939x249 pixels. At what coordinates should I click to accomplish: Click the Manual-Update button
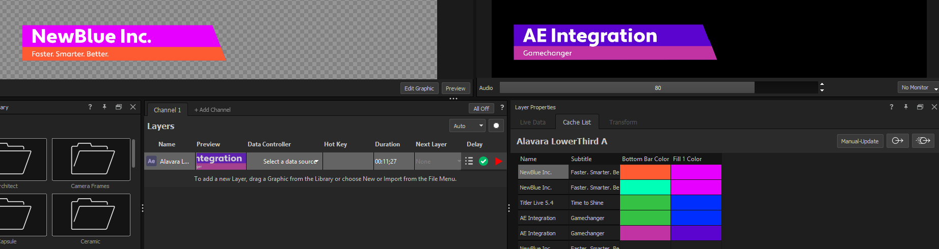tap(860, 141)
